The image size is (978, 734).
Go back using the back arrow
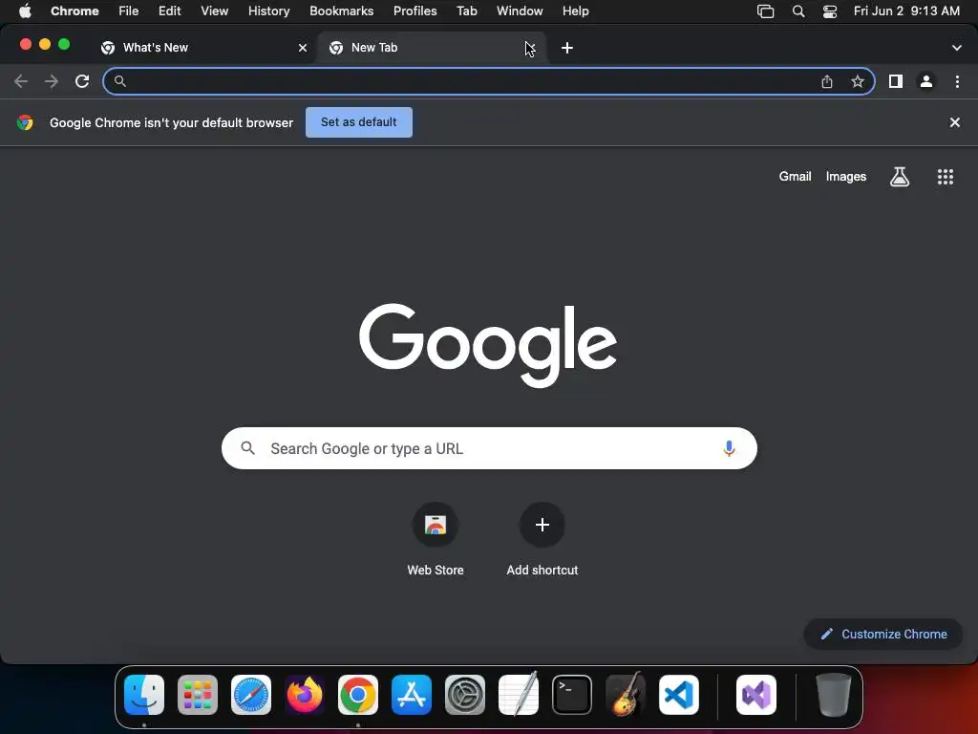coord(21,81)
